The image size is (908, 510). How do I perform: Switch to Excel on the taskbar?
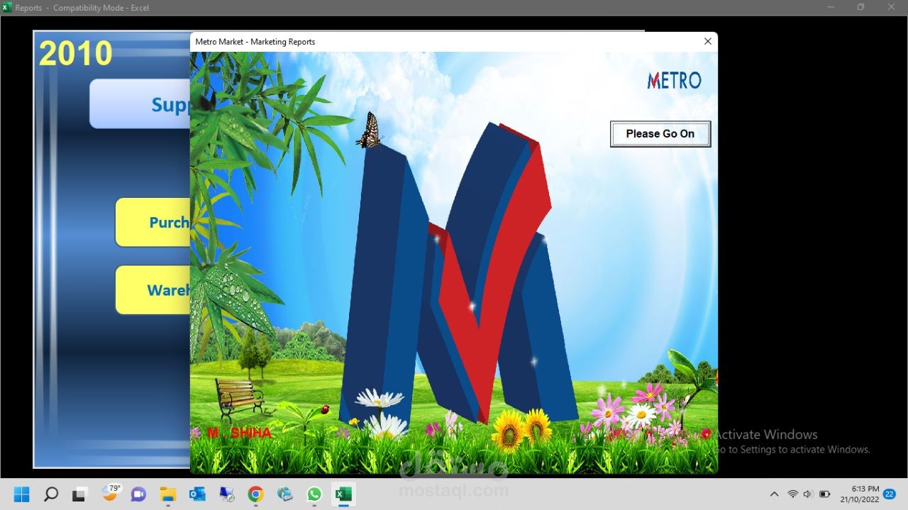(344, 494)
